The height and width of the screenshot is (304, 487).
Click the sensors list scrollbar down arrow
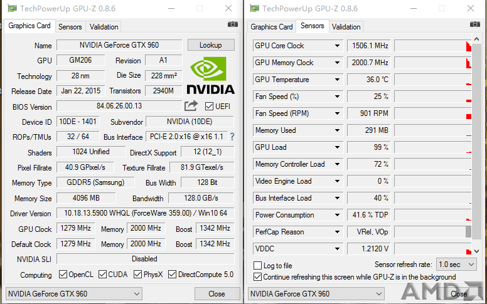477,251
